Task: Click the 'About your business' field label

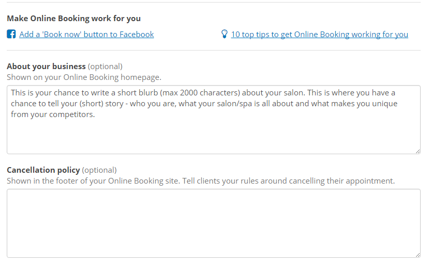Action: [46, 67]
